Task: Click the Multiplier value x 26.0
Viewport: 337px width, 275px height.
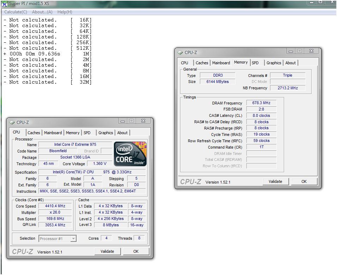Action: pos(55,213)
